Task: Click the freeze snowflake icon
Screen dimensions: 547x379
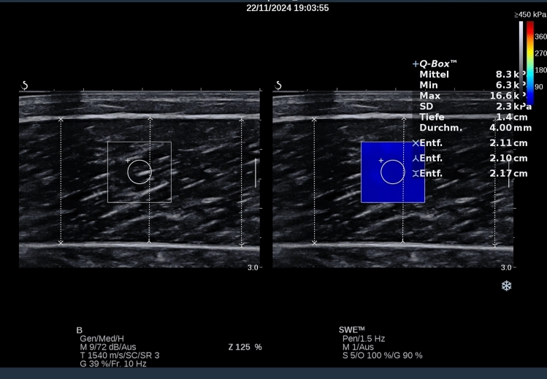Action: [506, 286]
